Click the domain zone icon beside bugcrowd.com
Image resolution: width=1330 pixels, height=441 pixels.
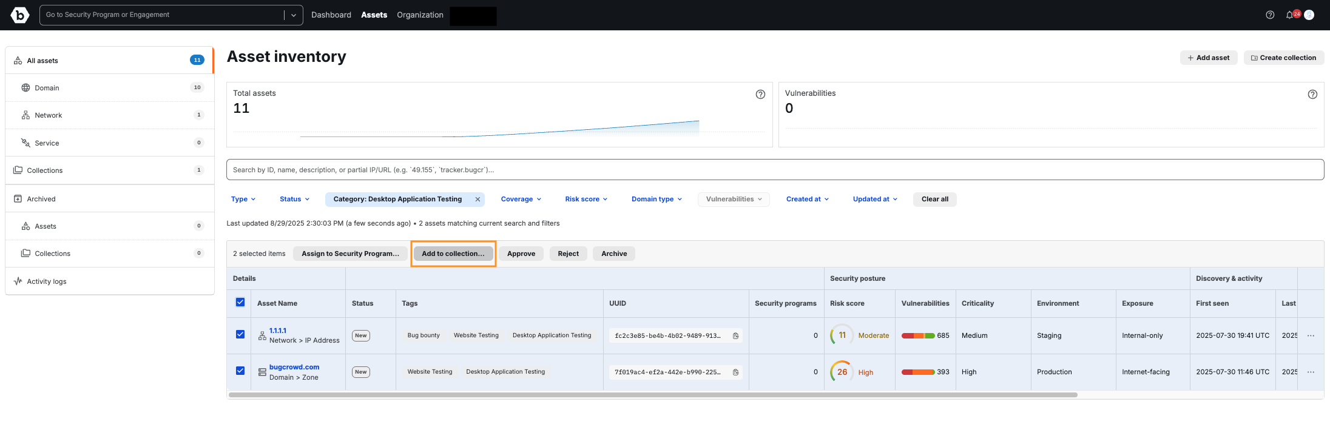pos(262,372)
